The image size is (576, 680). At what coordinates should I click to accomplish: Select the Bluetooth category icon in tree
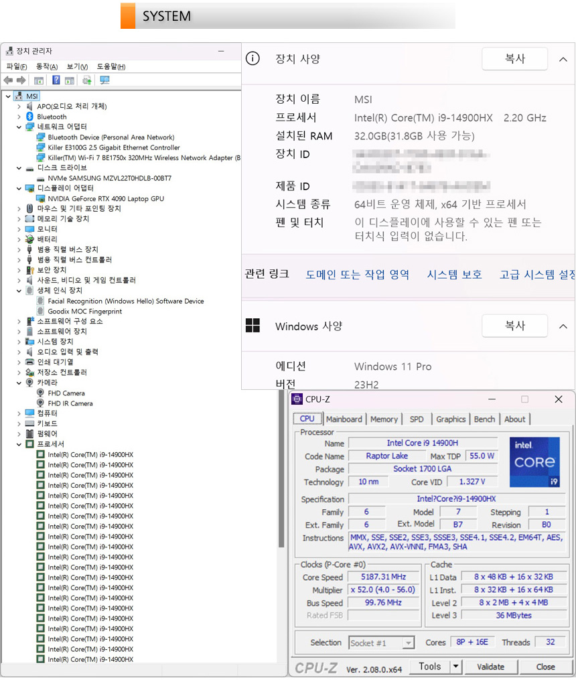30,117
